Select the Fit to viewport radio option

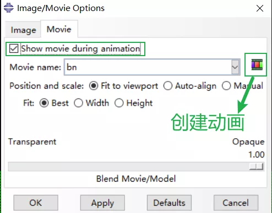94,86
